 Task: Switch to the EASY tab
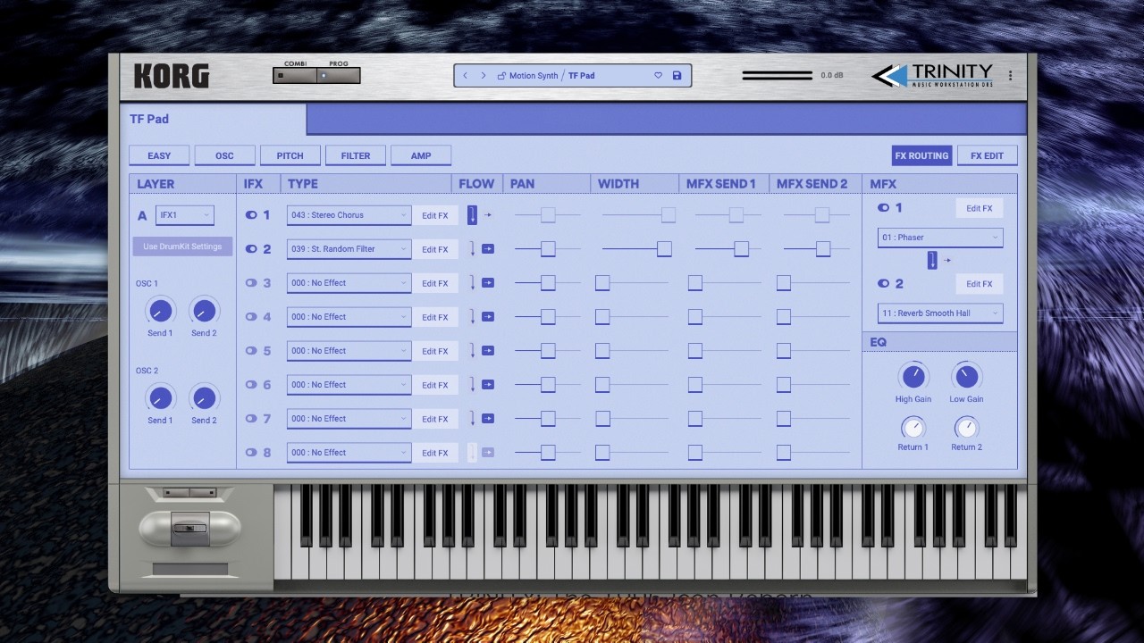point(159,155)
